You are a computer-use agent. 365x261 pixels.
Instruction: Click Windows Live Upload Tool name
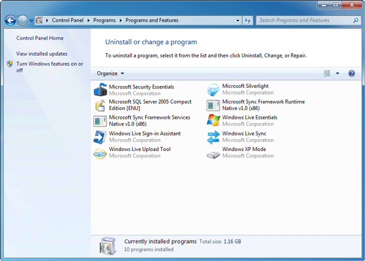coord(140,149)
